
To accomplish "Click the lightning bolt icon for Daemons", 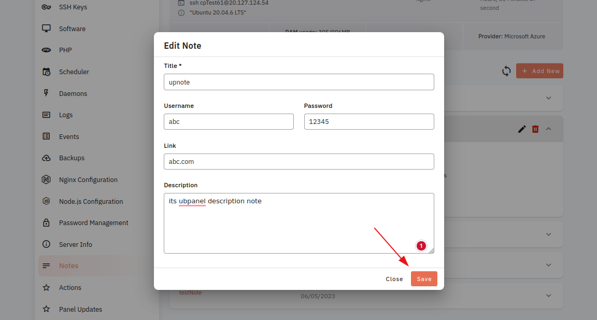I will point(46,93).
